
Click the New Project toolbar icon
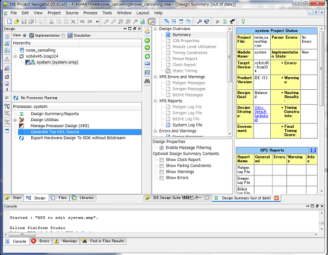click(10, 21)
